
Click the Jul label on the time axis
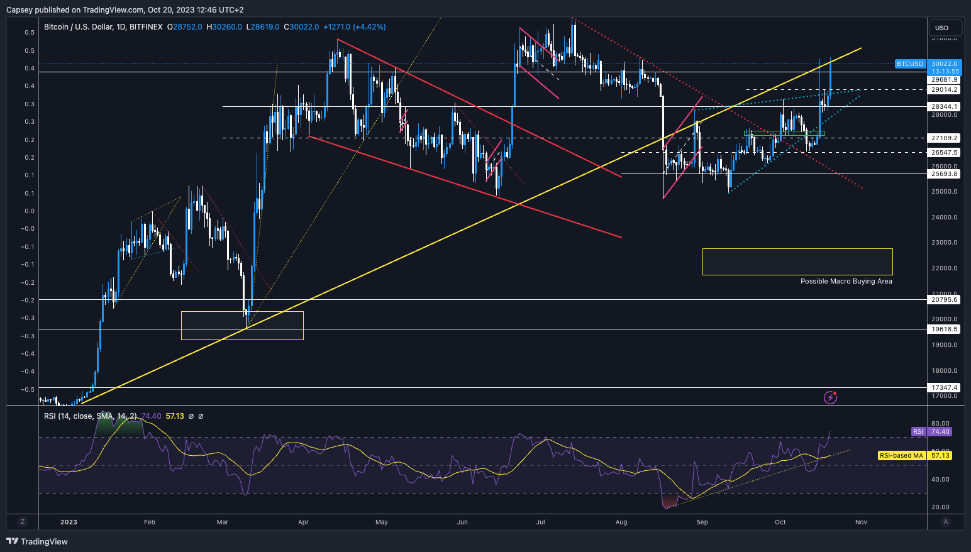click(x=540, y=522)
